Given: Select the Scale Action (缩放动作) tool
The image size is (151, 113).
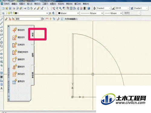Looking at the screenshot, I should [18, 37].
